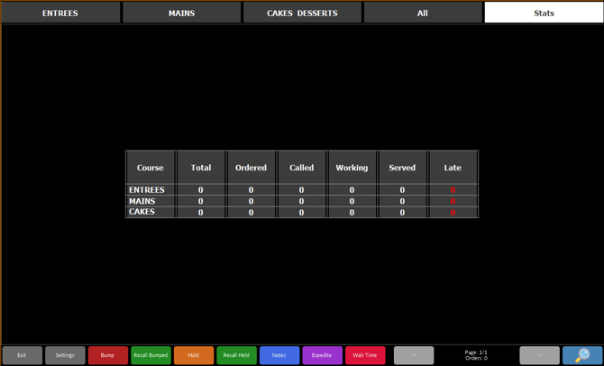This screenshot has width=604, height=366.
Task: Click the orange Hold button
Action: 194,355
